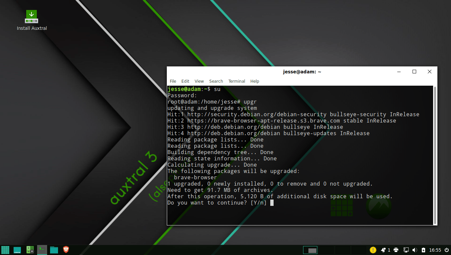
Task: Launch Brave browser from the panel
Action: coord(66,250)
